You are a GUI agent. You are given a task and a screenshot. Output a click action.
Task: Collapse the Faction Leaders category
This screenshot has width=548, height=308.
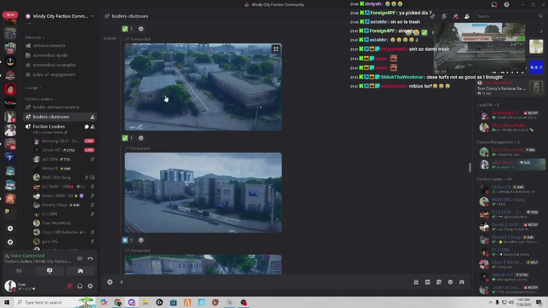[x=41, y=99]
